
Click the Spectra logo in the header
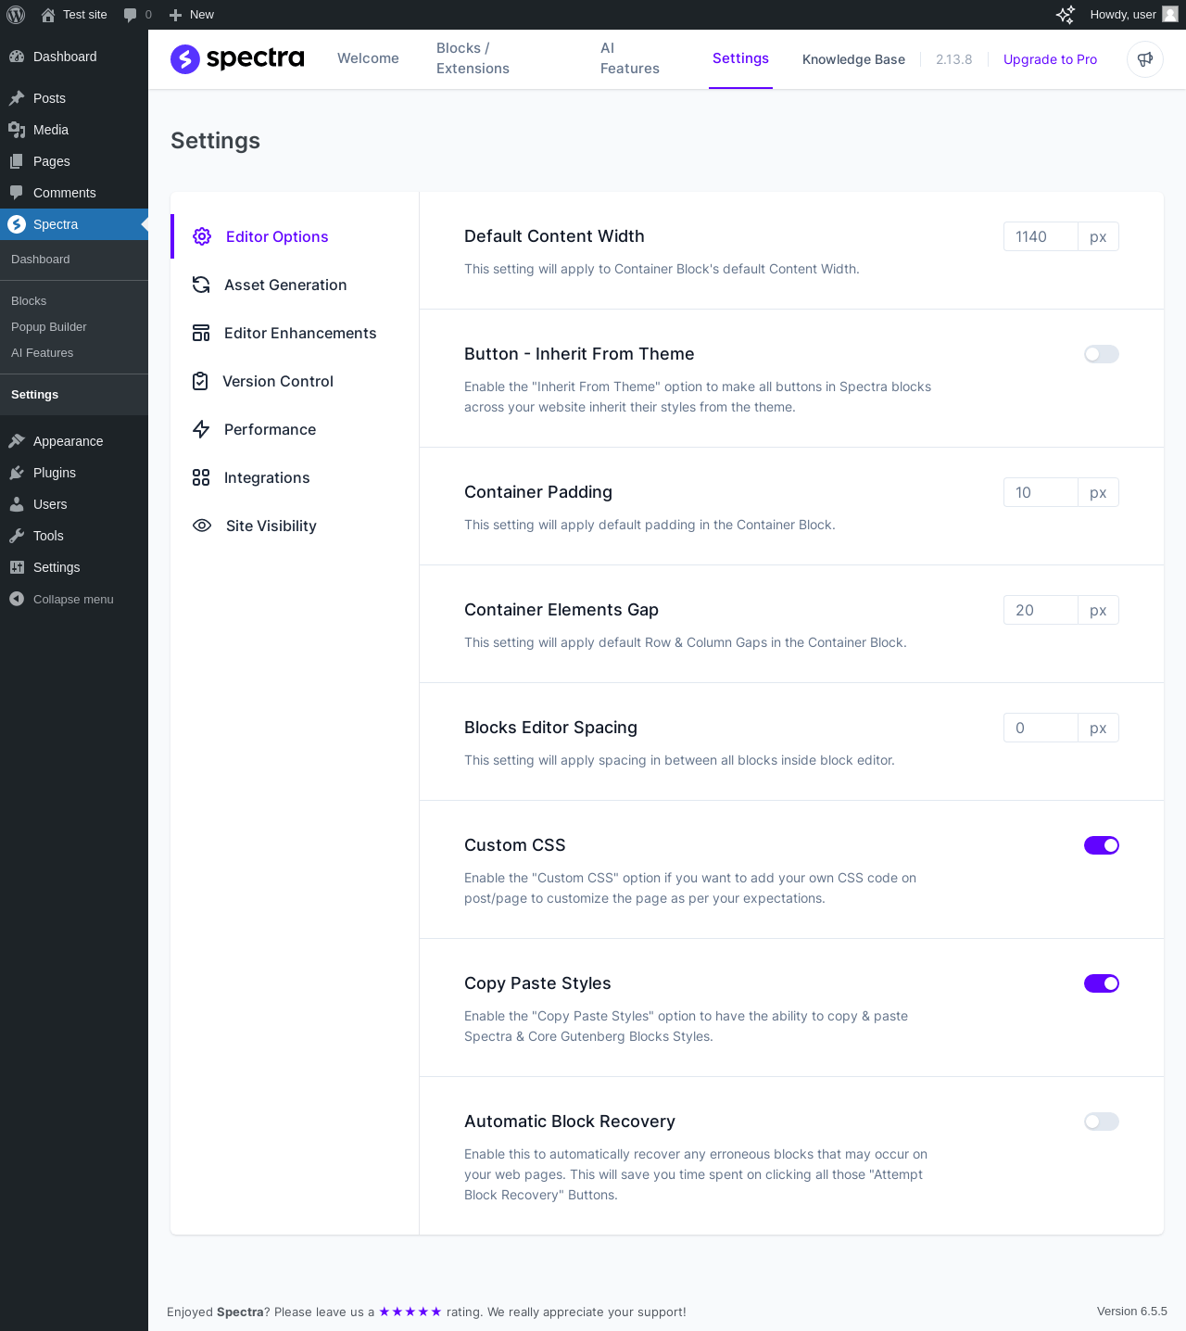coord(237,58)
